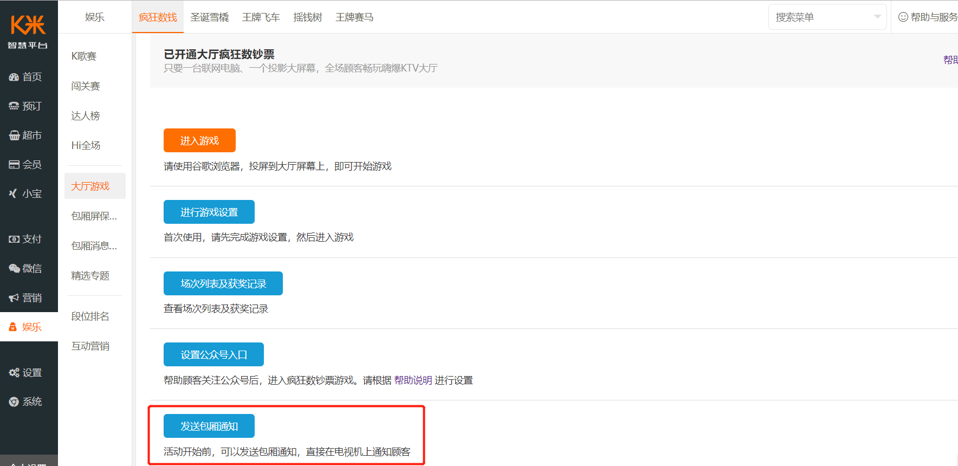Click the 小宝 icon in sidebar
This screenshot has width=958, height=466.
pyautogui.click(x=14, y=193)
